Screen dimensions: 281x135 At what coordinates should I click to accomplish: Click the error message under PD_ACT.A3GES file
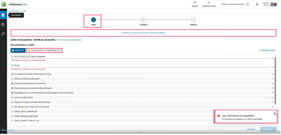point(28,60)
